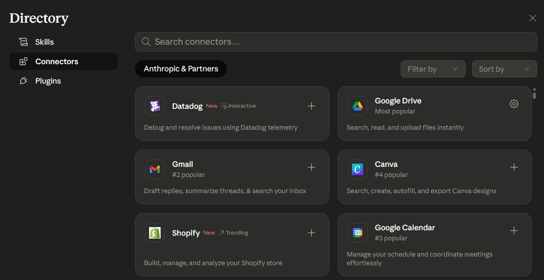Screen dimensions: 544x280
Task: Click the Interactive cursor icon on Datadog card
Action: tap(224, 106)
